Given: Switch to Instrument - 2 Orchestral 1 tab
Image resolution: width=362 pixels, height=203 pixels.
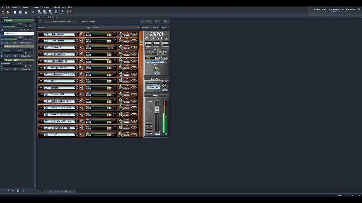Looking at the screenshot, I should (x=61, y=191).
